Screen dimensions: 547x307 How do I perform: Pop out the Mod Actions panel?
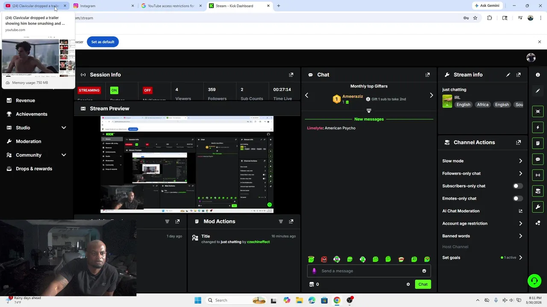[291, 221]
